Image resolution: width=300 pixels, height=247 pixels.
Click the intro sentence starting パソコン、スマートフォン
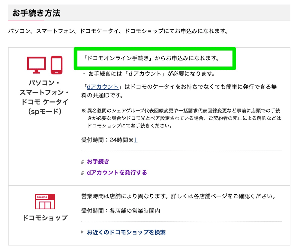pos(118,31)
